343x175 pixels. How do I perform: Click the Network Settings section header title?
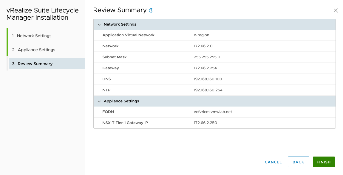click(x=120, y=24)
